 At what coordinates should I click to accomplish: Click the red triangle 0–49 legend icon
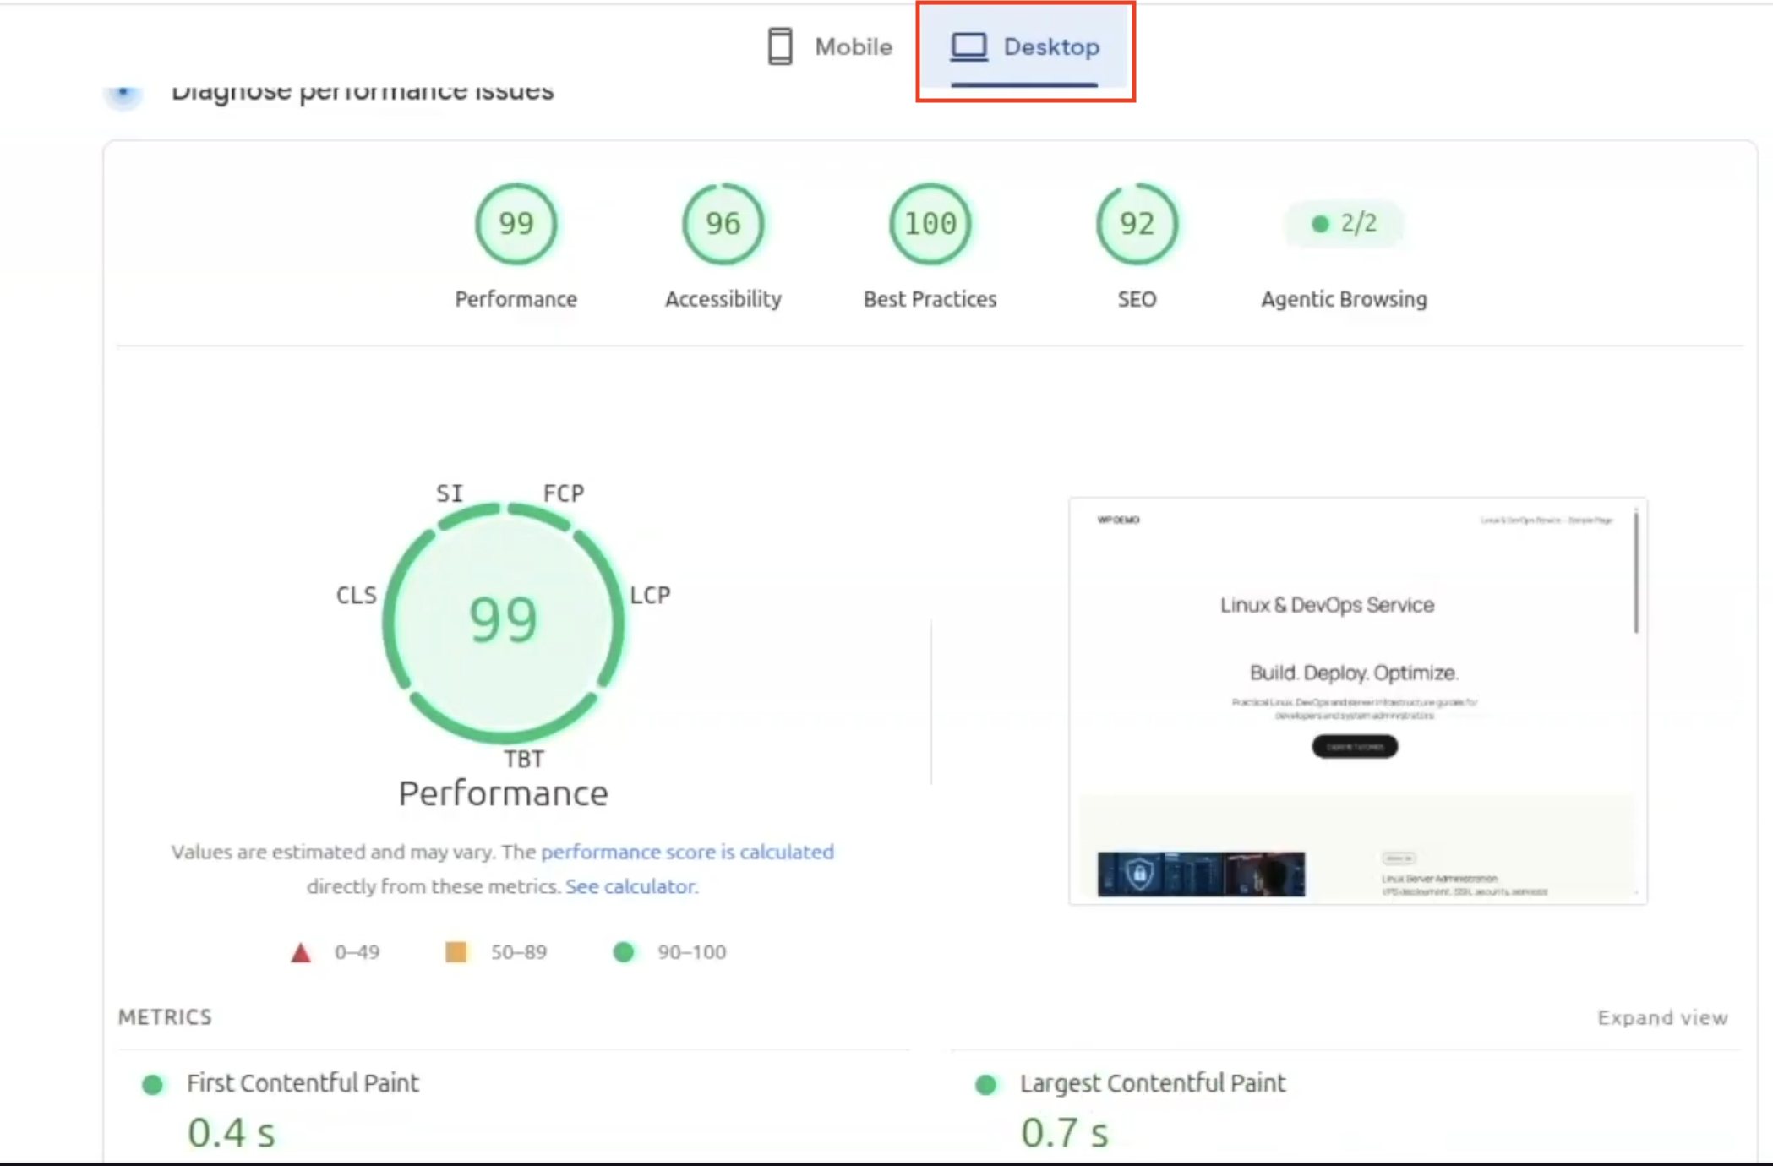coord(301,953)
